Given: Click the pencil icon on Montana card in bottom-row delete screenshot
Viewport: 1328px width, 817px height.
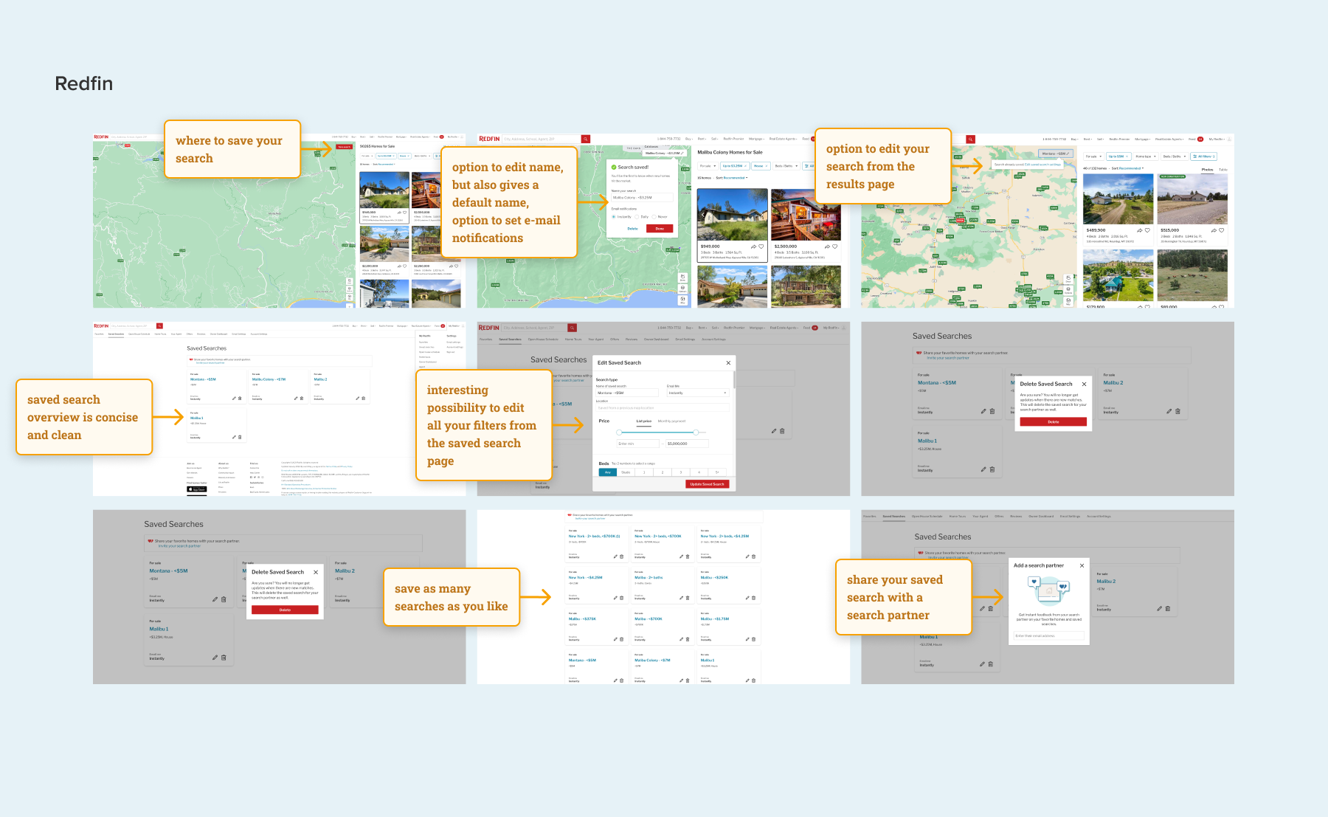Looking at the screenshot, I should (215, 599).
